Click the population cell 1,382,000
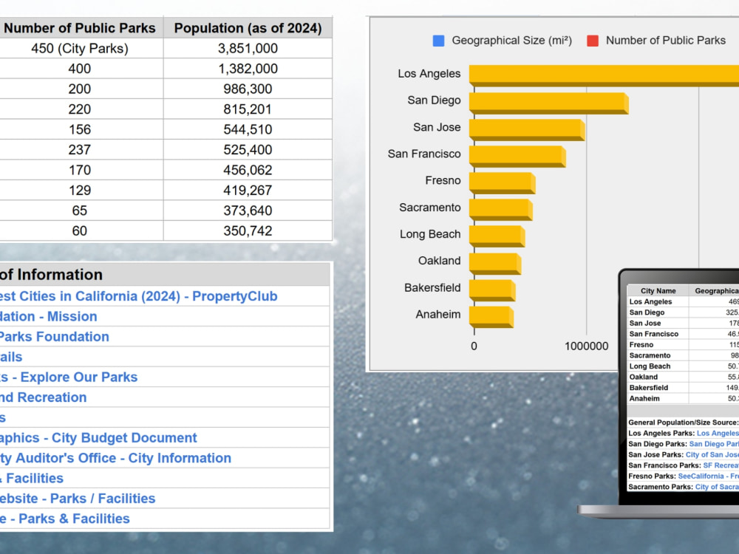The width and height of the screenshot is (739, 554). pyautogui.click(x=248, y=69)
